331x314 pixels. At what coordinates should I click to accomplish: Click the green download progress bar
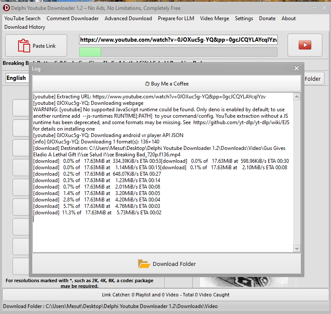click(178, 52)
